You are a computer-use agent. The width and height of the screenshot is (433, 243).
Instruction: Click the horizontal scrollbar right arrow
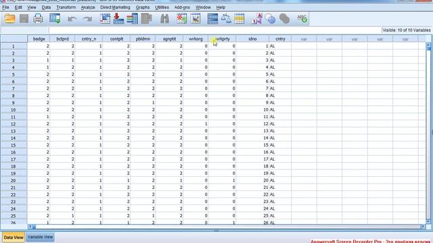click(x=423, y=227)
